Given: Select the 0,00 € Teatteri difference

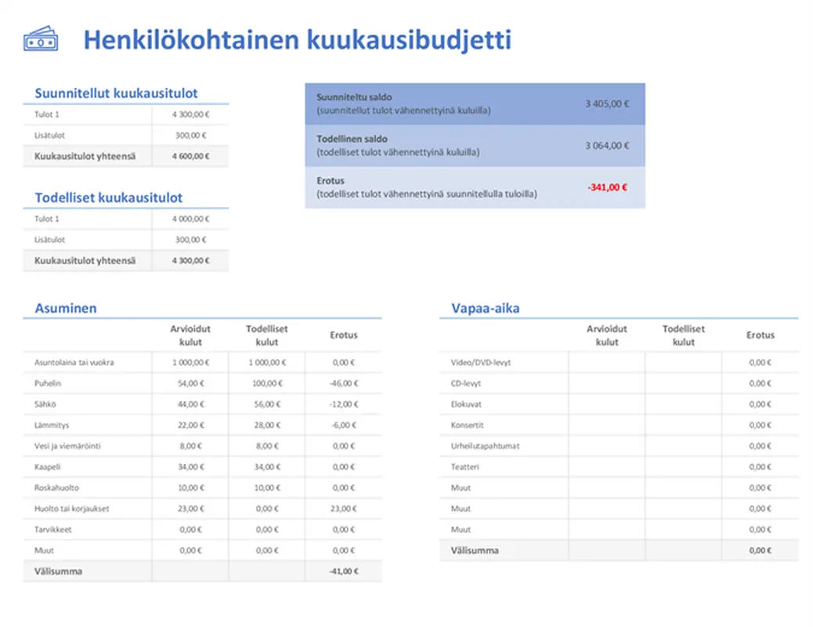Looking at the screenshot, I should point(760,466).
